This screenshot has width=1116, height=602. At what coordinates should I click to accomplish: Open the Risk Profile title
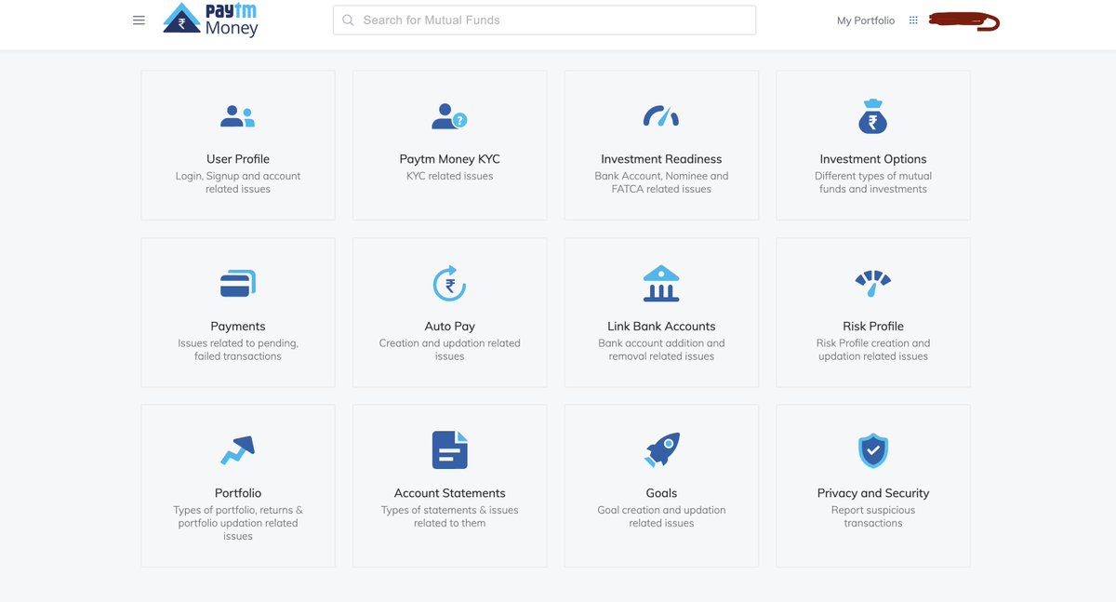(x=873, y=327)
